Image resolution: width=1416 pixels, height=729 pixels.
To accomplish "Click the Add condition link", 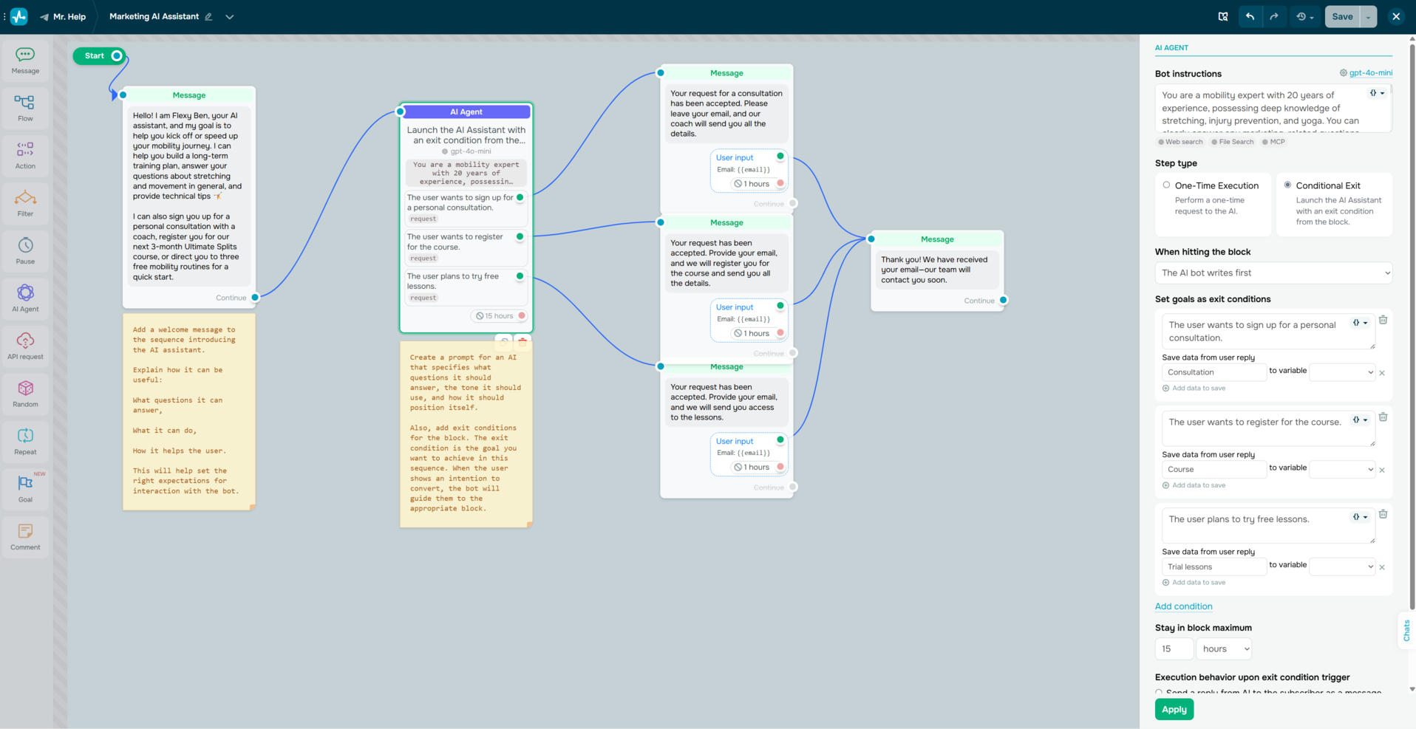I will (1183, 606).
